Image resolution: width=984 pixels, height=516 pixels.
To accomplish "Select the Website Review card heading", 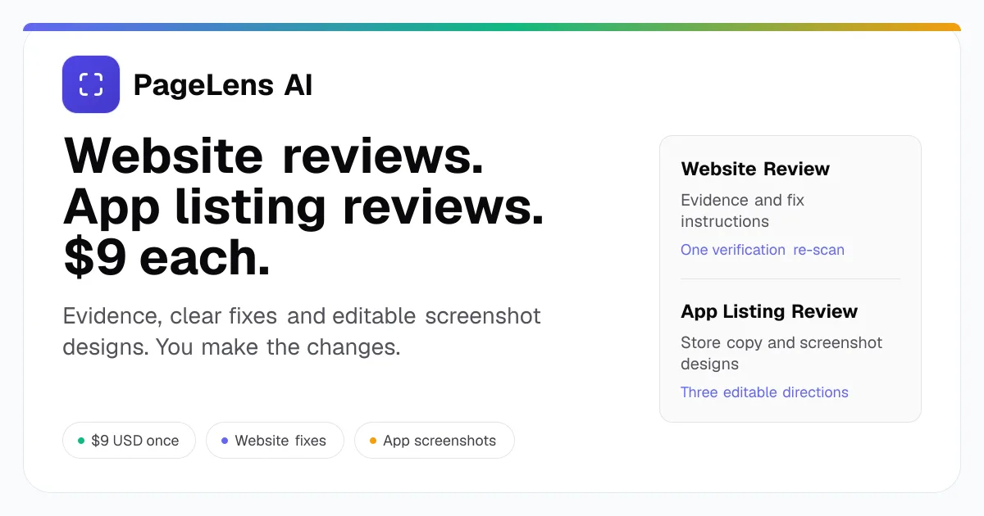I will (x=755, y=169).
